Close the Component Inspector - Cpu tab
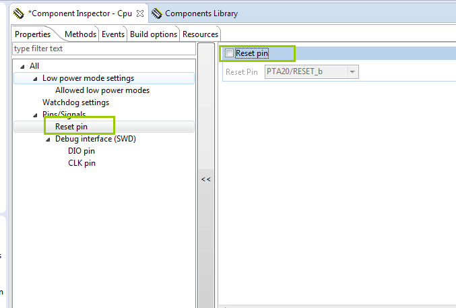Viewport: 456px width, 308px height. click(140, 13)
